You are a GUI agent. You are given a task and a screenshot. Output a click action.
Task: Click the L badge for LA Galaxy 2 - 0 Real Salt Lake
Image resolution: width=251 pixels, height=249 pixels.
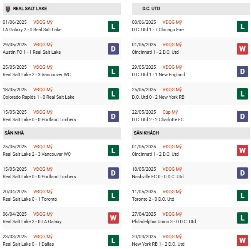click(113, 27)
